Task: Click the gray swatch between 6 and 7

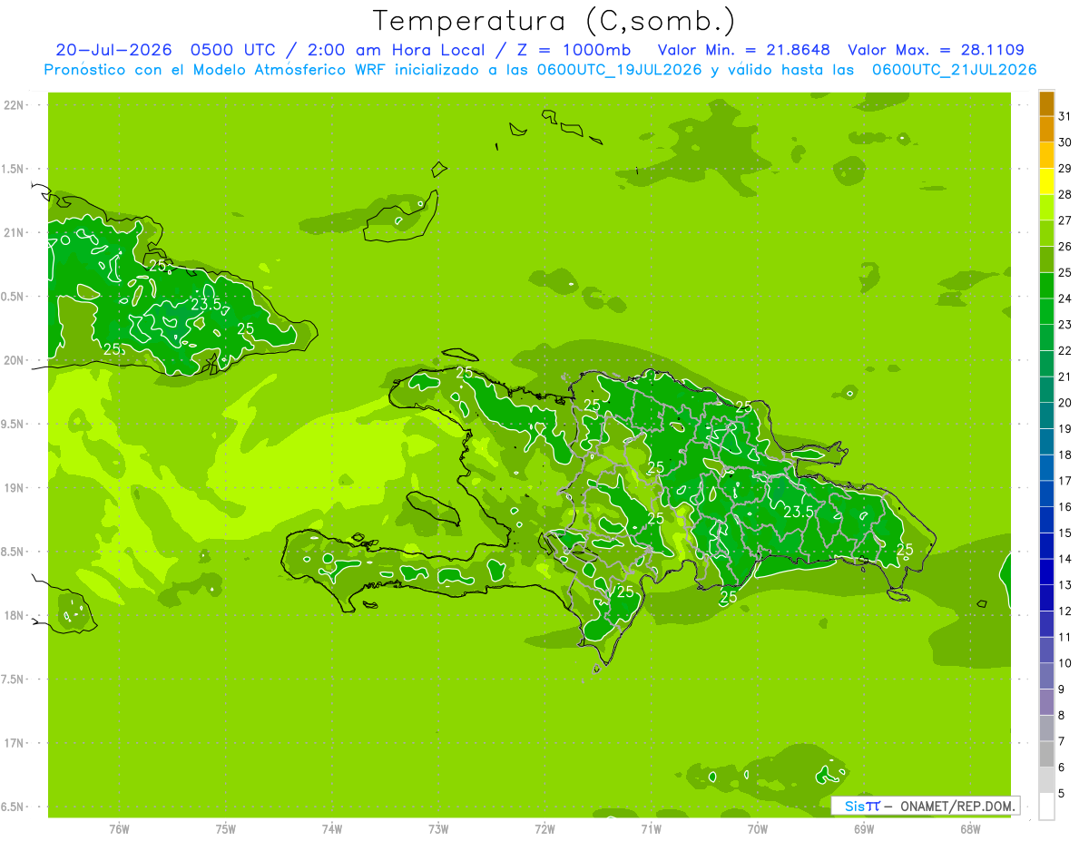Action: click(x=1046, y=754)
